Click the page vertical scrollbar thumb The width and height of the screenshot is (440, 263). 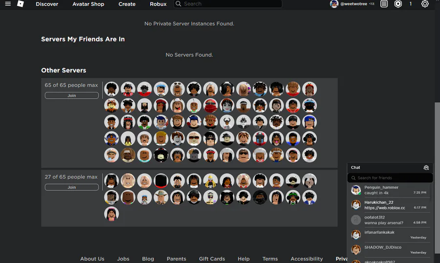click(437, 178)
